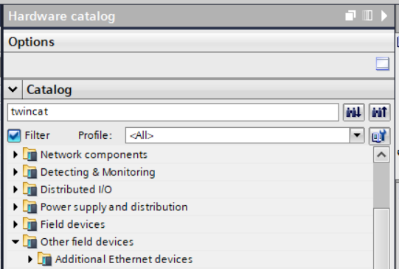Viewport: 399px width, 269px height.
Task: Click the catalog scrollbar up arrow
Action: [x=381, y=154]
